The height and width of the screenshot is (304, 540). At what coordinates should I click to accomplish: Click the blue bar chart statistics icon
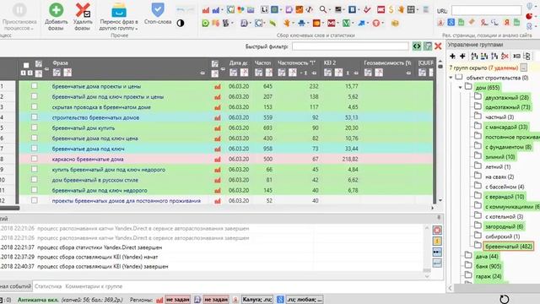click(x=216, y=9)
